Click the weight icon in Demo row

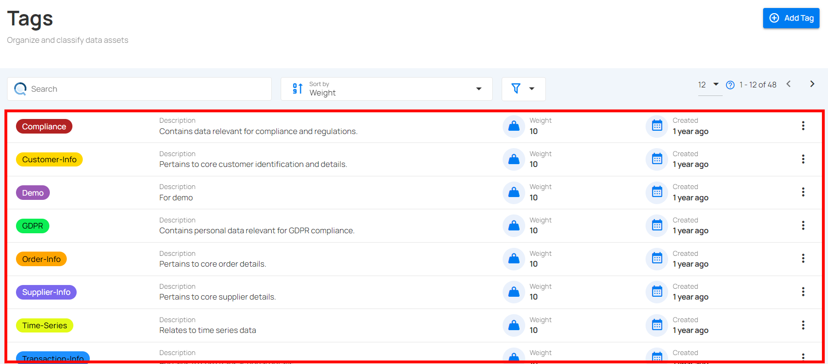(514, 192)
